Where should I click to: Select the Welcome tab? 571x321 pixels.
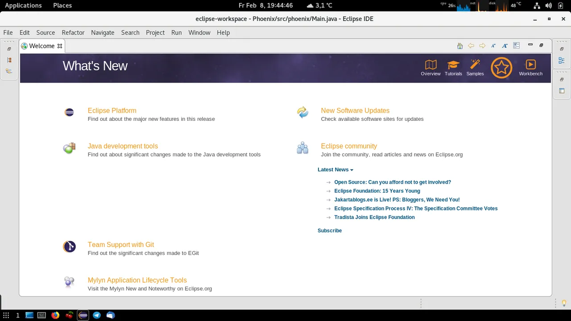point(42,46)
